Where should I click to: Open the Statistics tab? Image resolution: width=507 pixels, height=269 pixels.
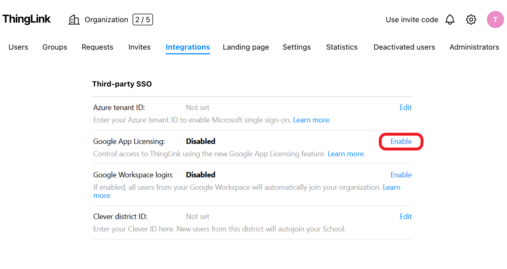[342, 47]
